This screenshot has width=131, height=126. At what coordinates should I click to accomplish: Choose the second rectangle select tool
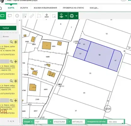[x=10, y=16]
